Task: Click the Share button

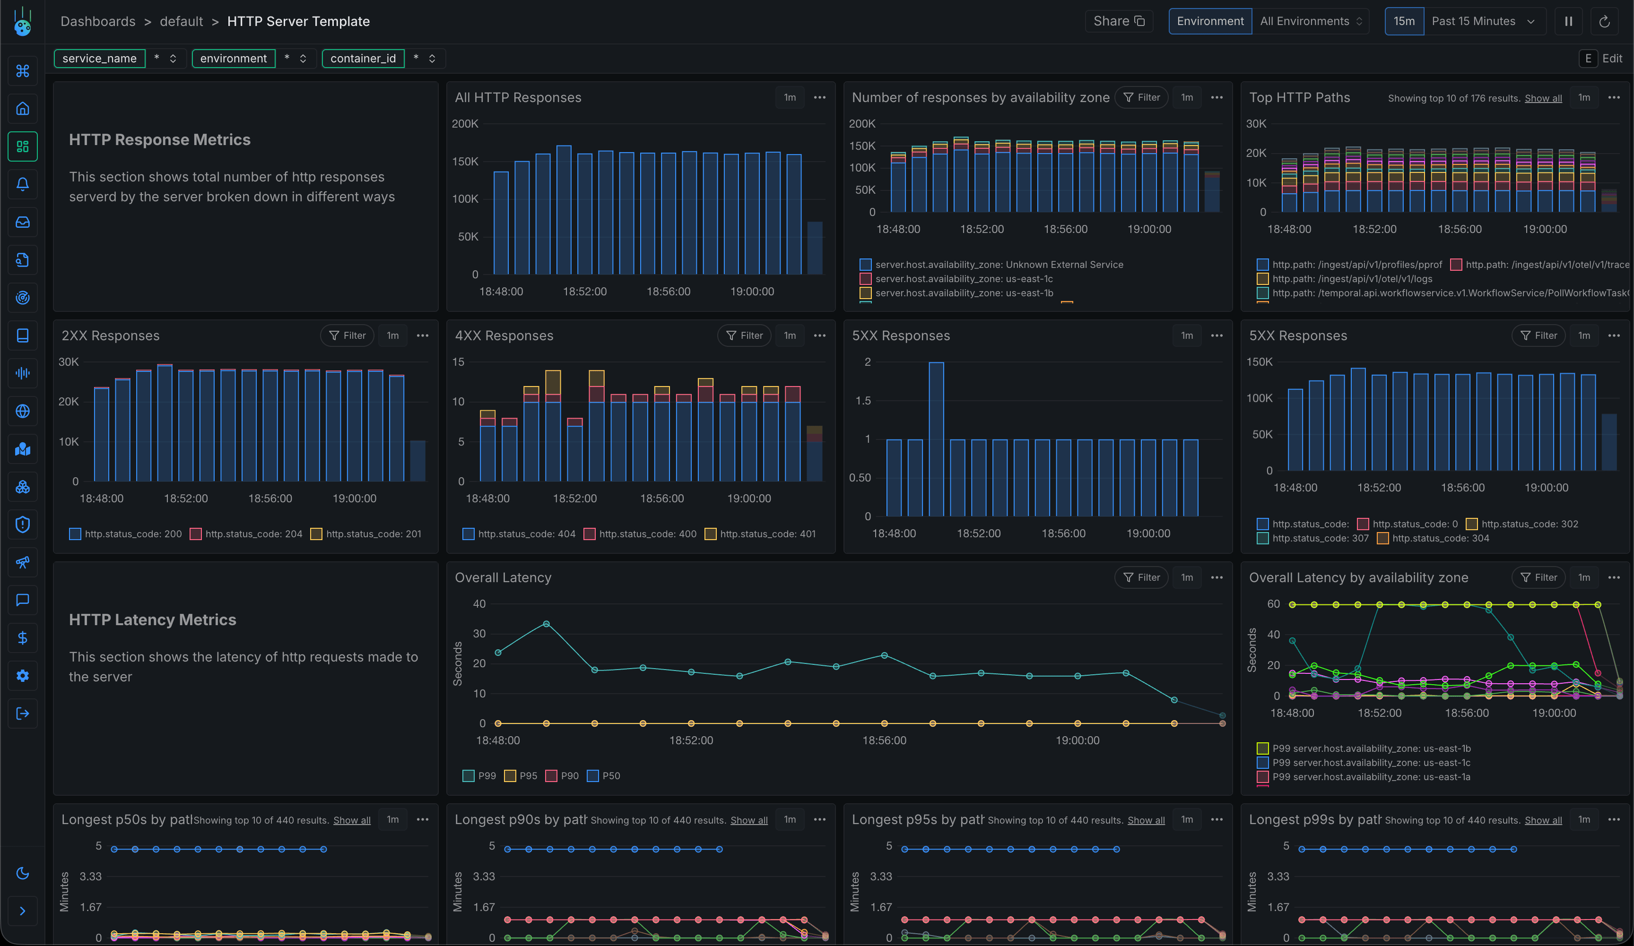Action: pos(1119,21)
